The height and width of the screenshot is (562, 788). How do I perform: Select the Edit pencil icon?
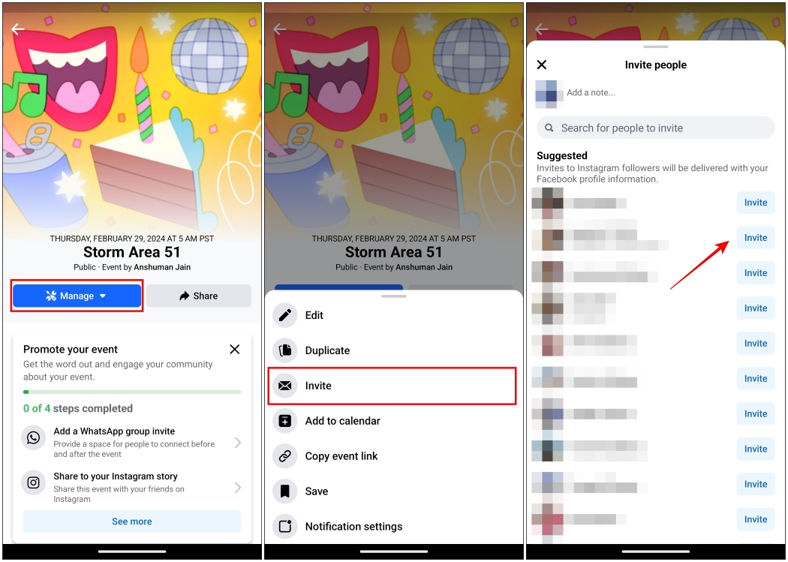pyautogui.click(x=285, y=315)
